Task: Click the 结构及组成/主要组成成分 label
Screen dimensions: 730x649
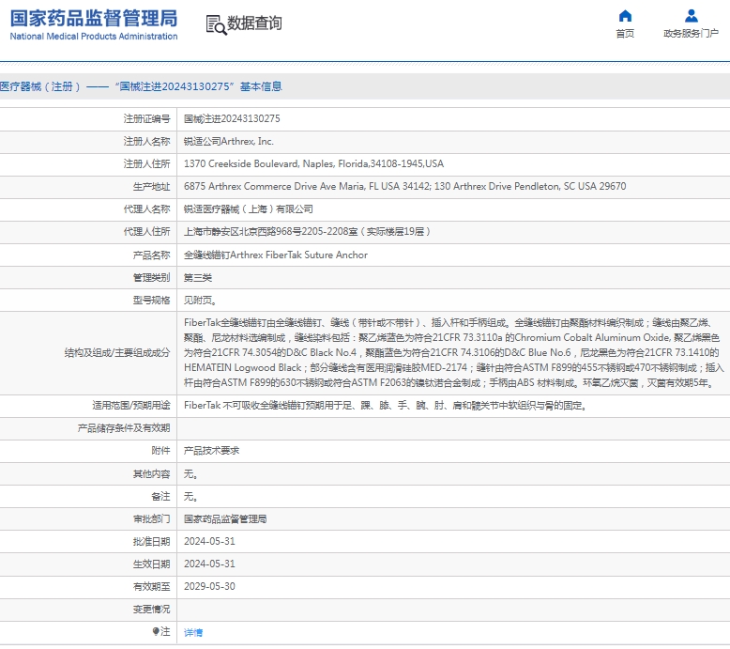Action: pyautogui.click(x=117, y=353)
